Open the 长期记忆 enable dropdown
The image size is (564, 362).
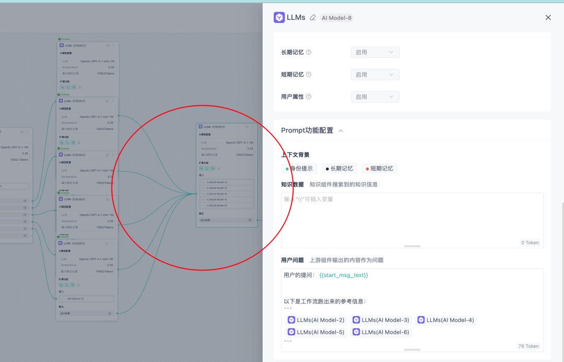pyautogui.click(x=375, y=52)
